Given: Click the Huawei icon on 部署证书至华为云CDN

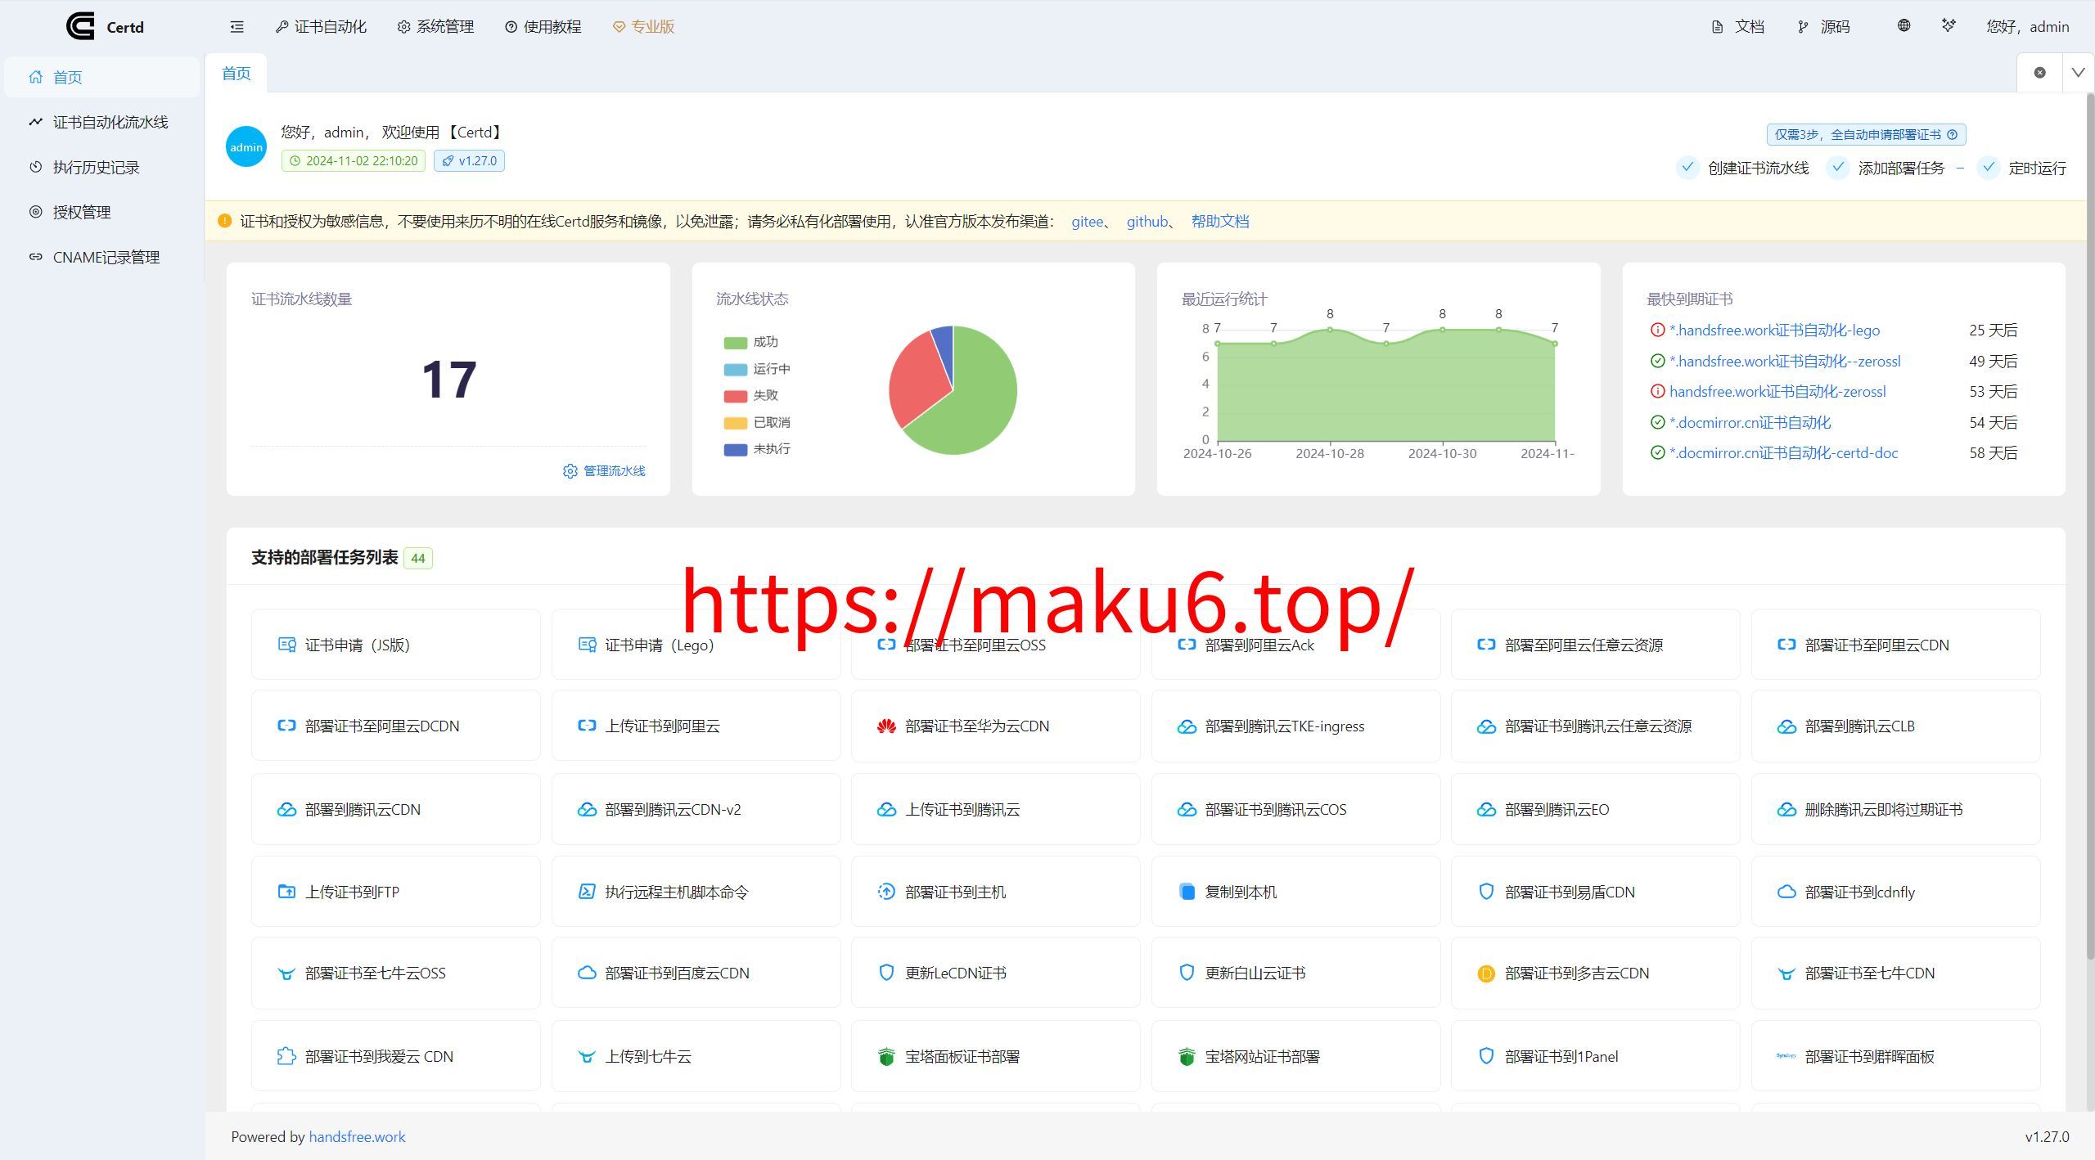Looking at the screenshot, I should [886, 726].
